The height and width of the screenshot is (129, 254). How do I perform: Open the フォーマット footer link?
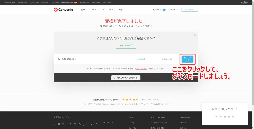(x=133, y=128)
